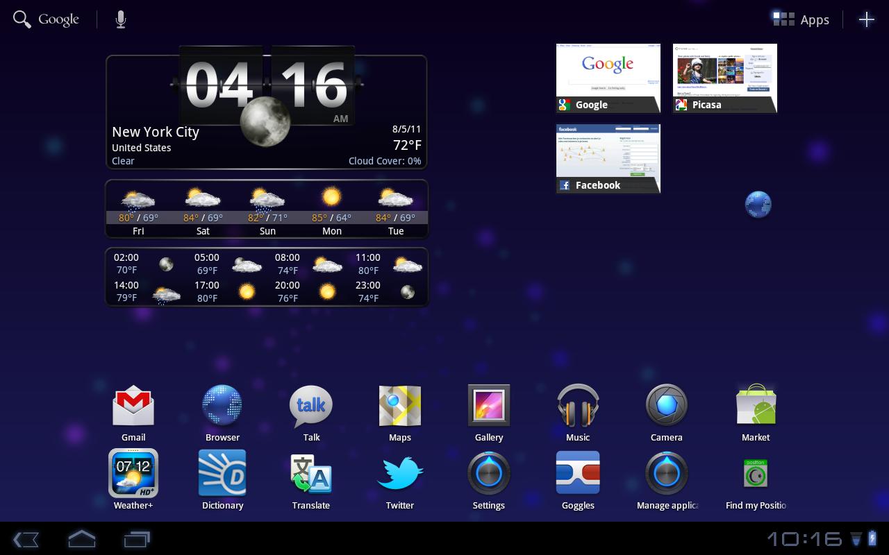Tap the Cloud Cover: 0% text
Viewport: 889px width, 555px height.
click(x=385, y=161)
